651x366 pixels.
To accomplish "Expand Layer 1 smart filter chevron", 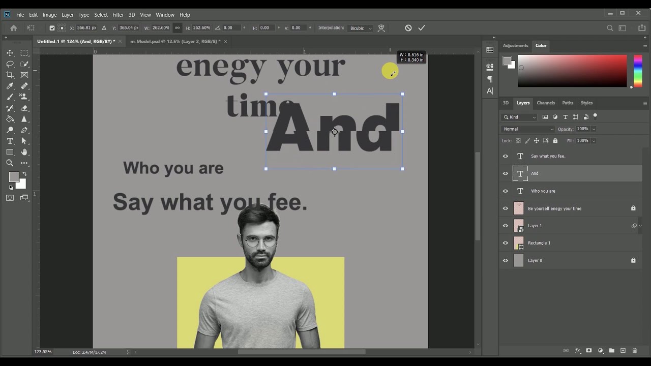I will point(640,226).
